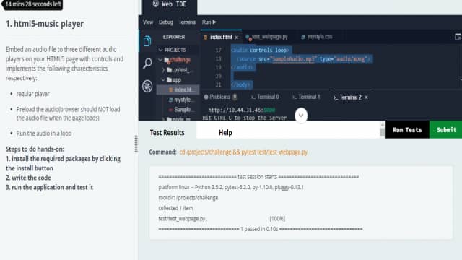Select the Terminal 2 tab

click(x=350, y=97)
